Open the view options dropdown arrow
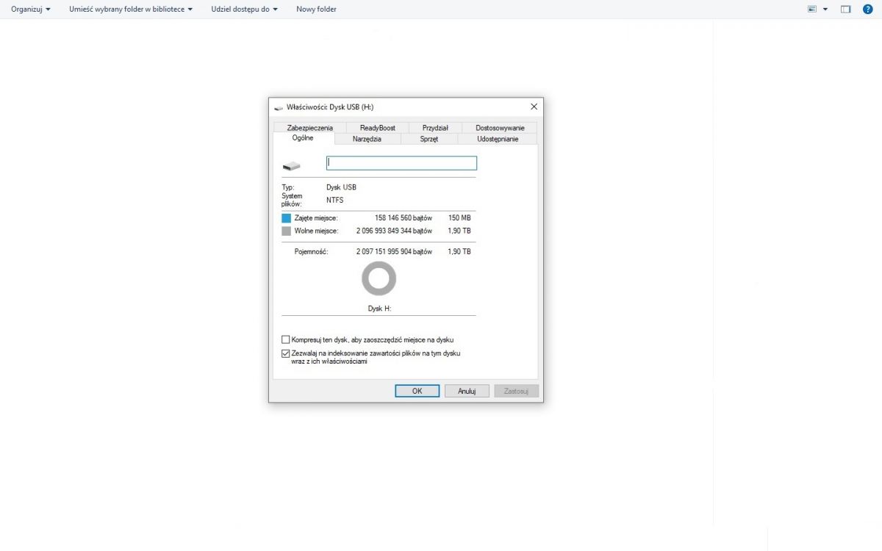This screenshot has width=882, height=551. 825,10
